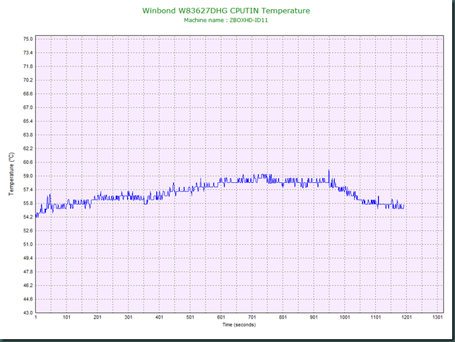Click the 71.8 temperature axis tick label
This screenshot has height=342, width=455.
pyautogui.click(x=28, y=66)
